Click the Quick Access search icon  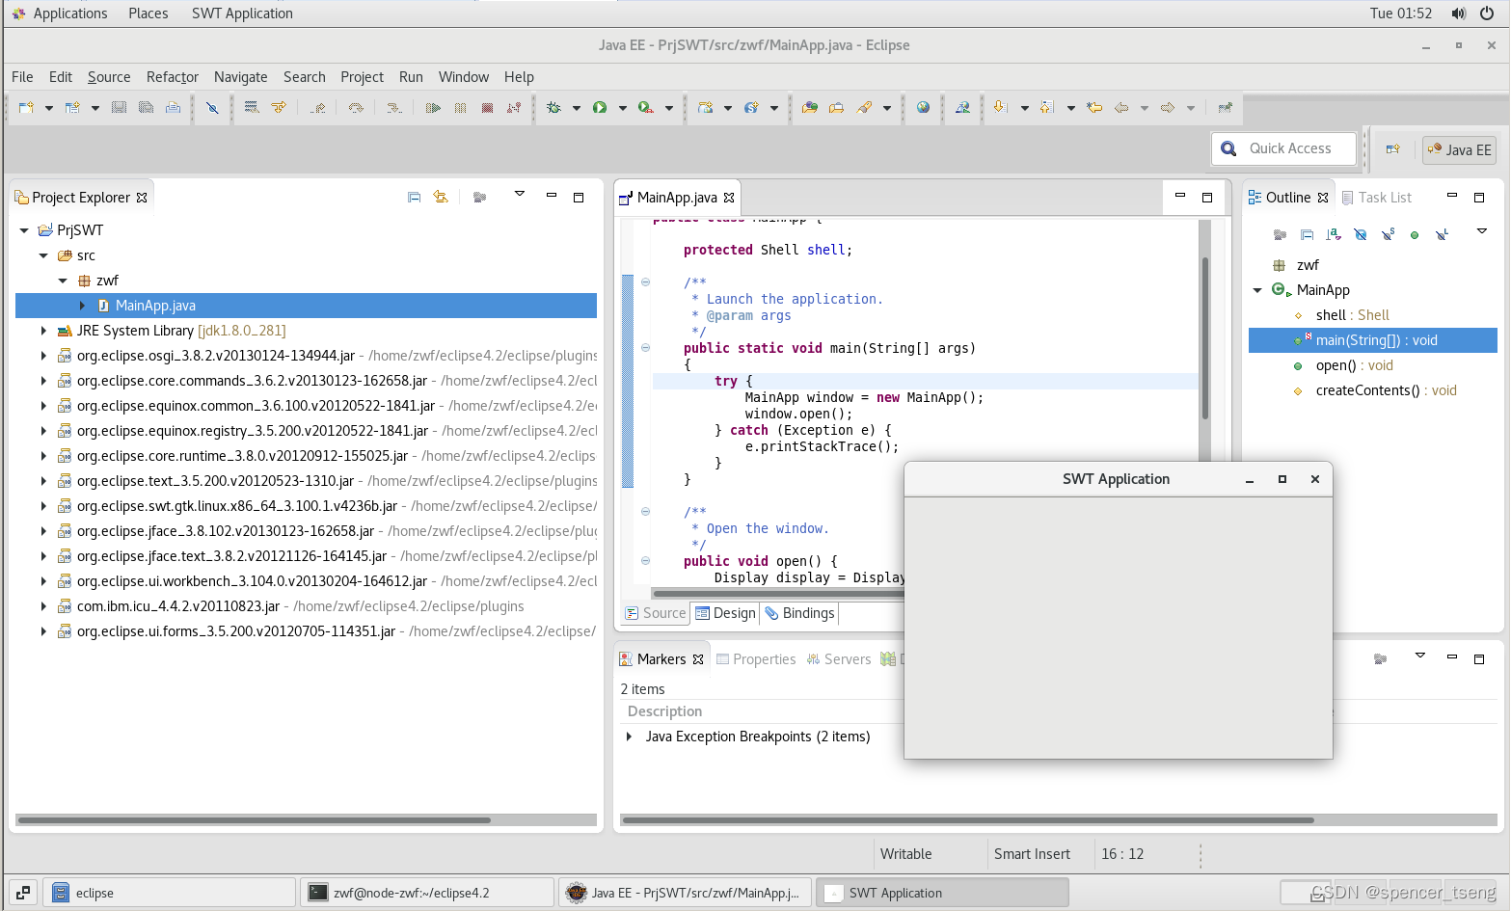(1228, 148)
